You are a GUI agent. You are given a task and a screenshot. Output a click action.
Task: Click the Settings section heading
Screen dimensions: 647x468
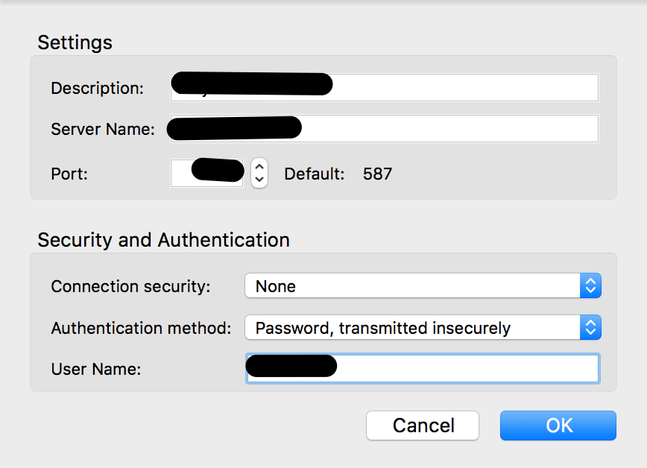pyautogui.click(x=75, y=42)
